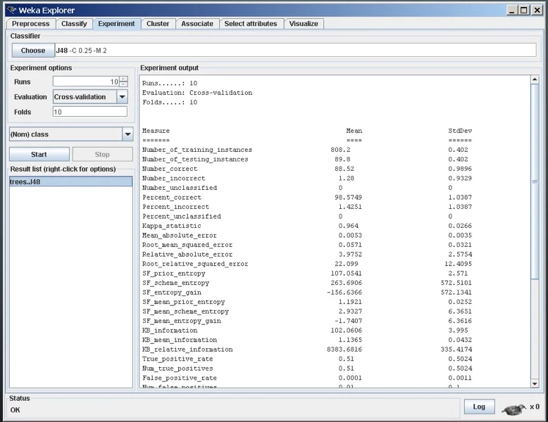Expand the (Nom) class attribute dropdown

71,134
